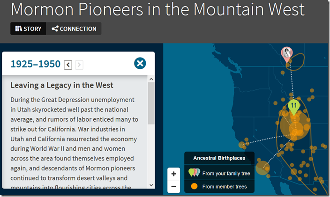Click the orange cluster in southern California

pos(262,168)
